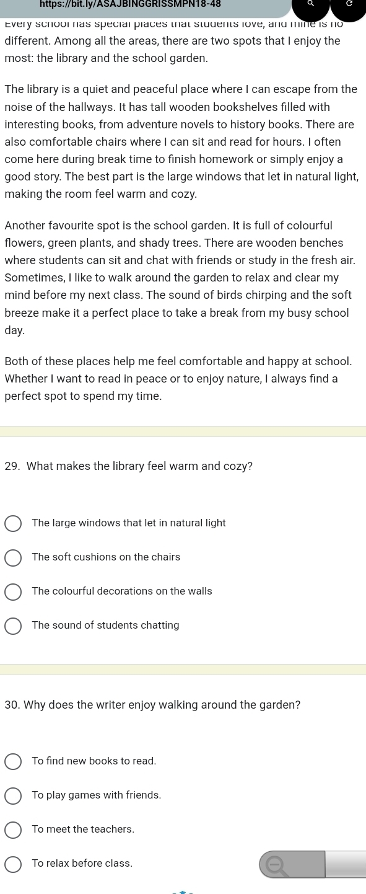Select 'The sound of students chatting' option

(92, 626)
